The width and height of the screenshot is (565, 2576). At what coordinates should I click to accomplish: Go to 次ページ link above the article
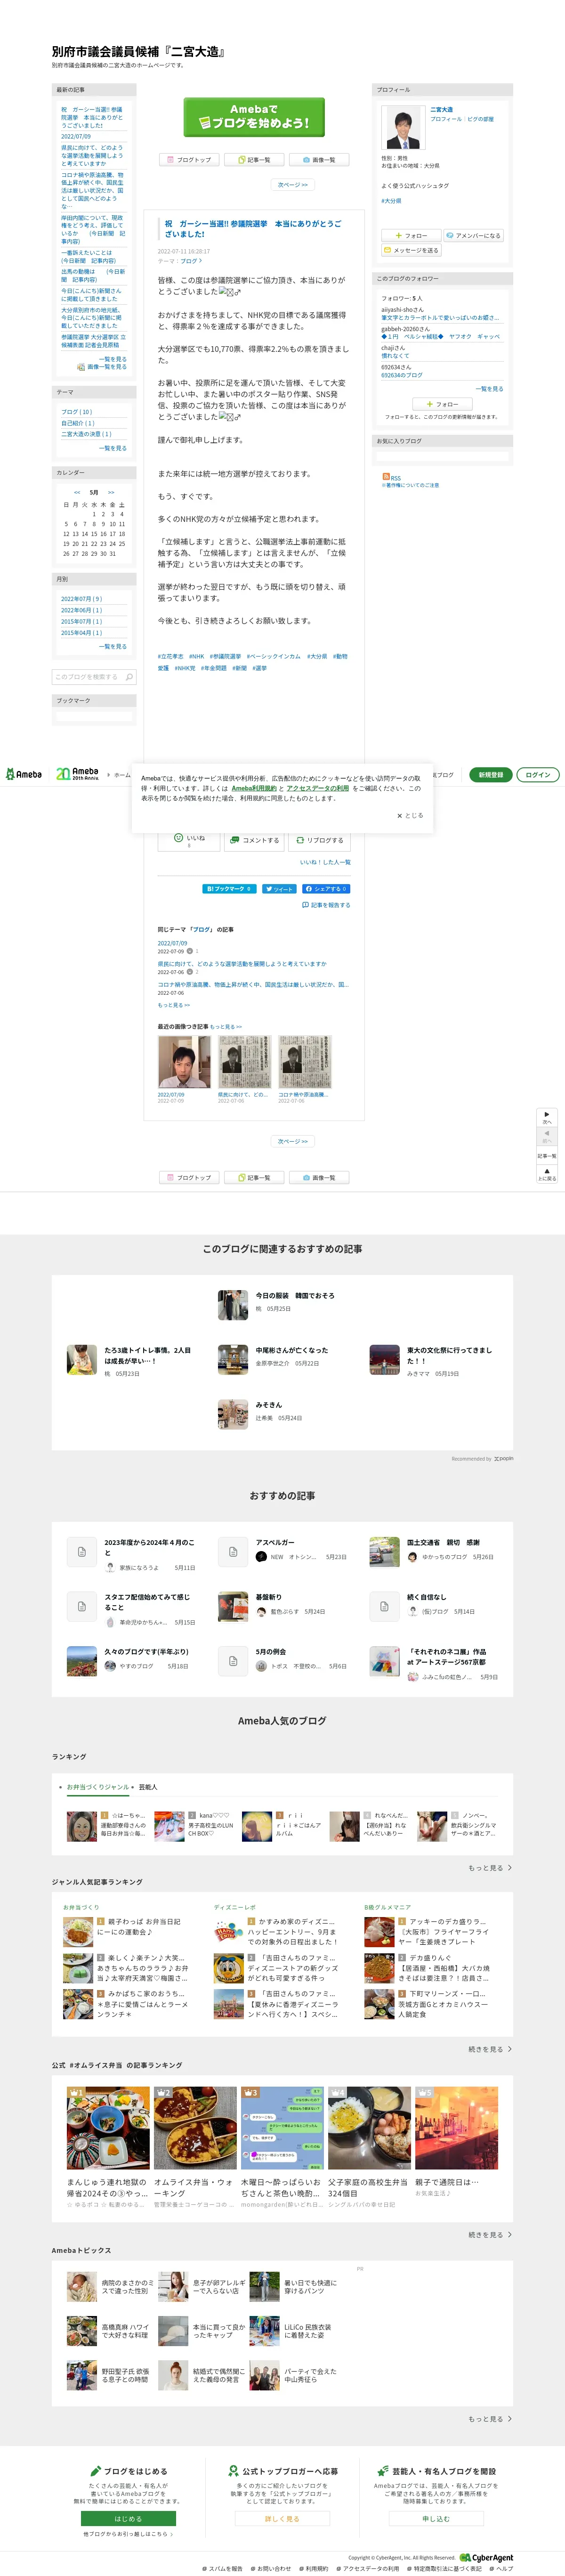292,185
